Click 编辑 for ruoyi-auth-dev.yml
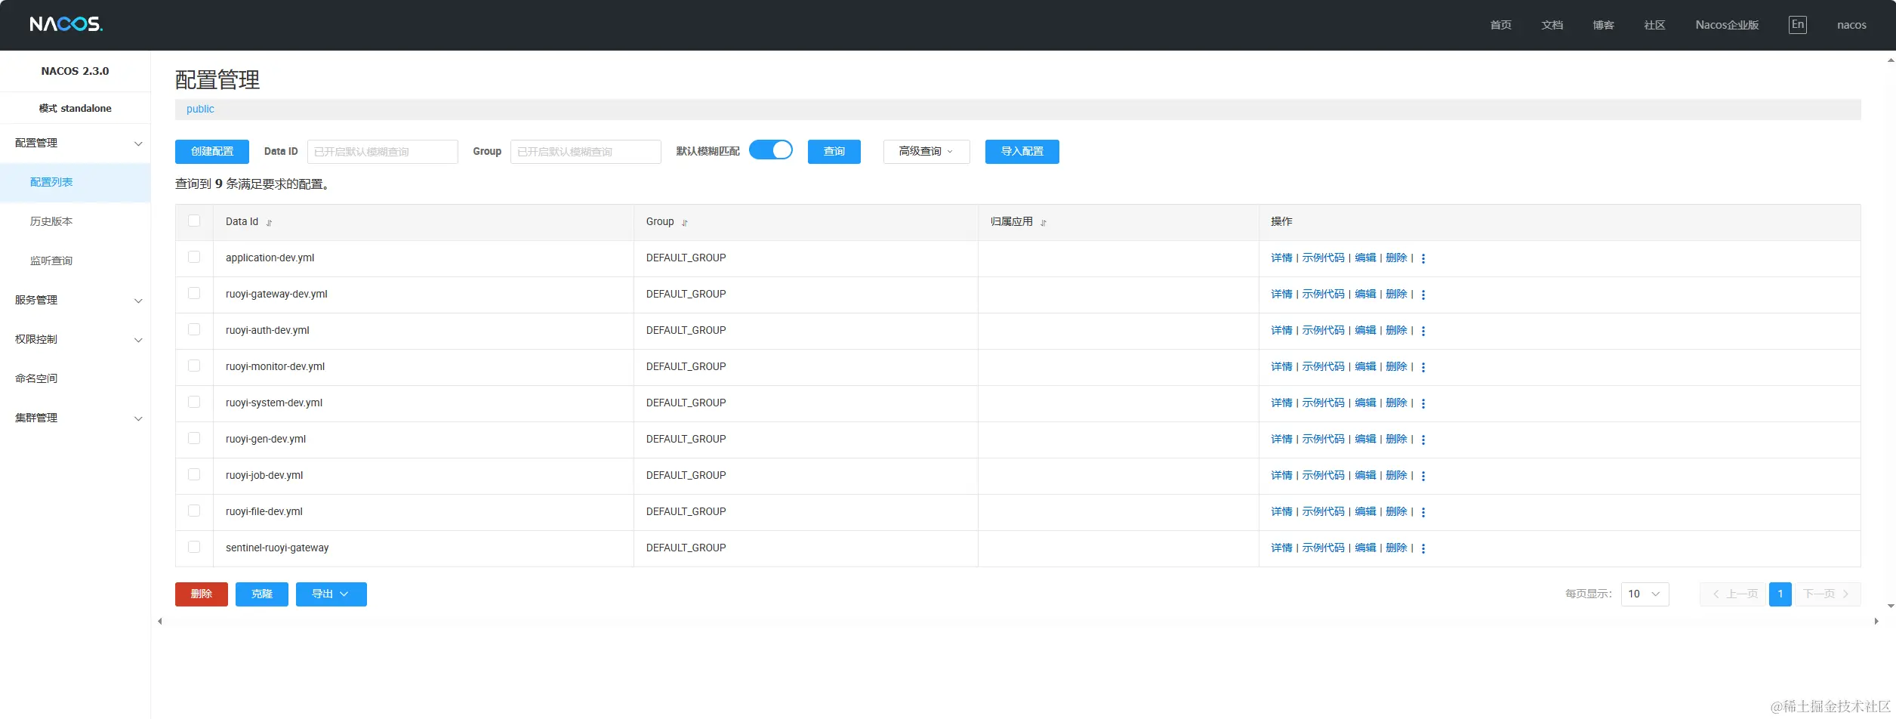Screen dimensions: 1896x719 tap(1365, 331)
